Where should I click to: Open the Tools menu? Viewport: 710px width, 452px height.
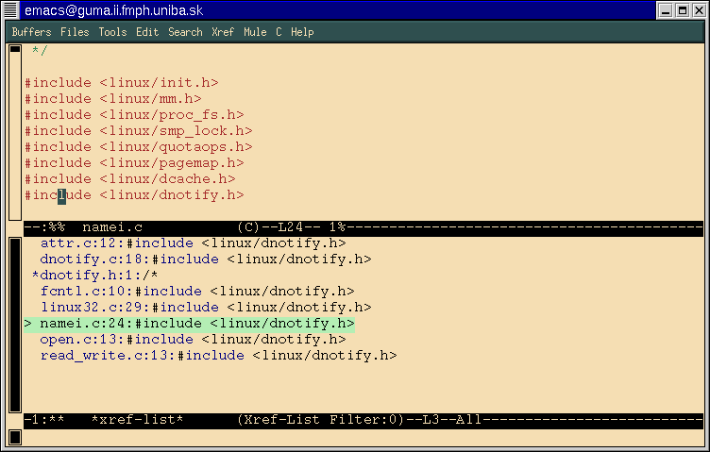(x=112, y=32)
